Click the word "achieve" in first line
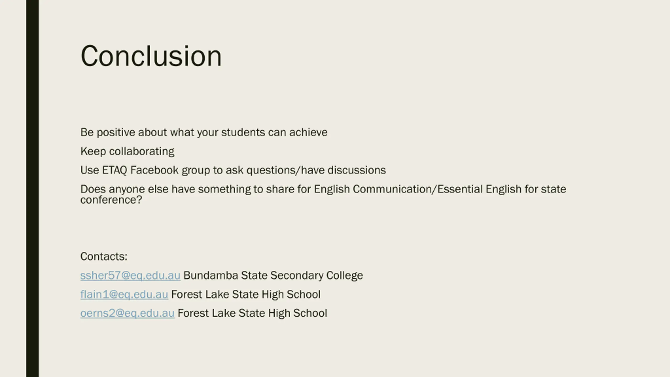This screenshot has width=670, height=377. [x=308, y=132]
